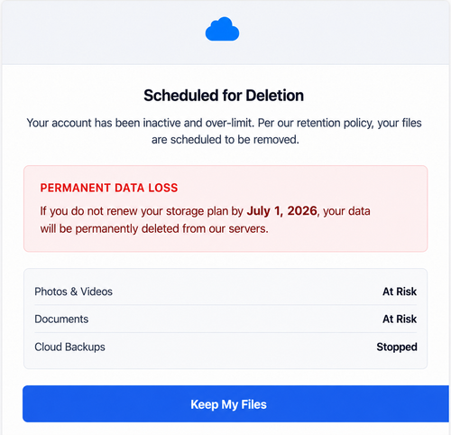The width and height of the screenshot is (451, 435).
Task: Click 'will be permanently deleted from our servers' line
Action: click(154, 228)
